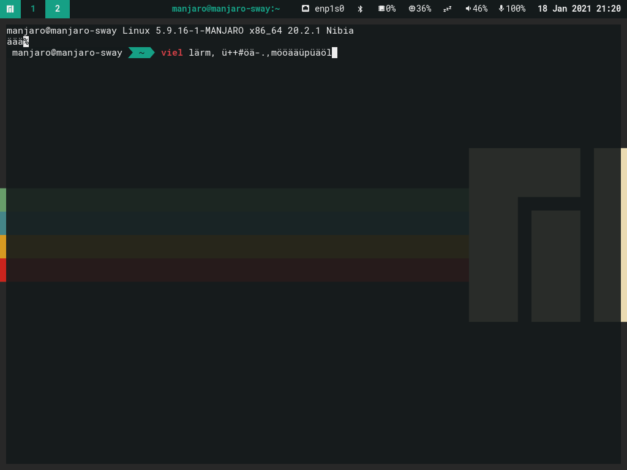Click the Bluetooth icon in the bar
Image resolution: width=627 pixels, height=470 pixels.
[x=360, y=9]
